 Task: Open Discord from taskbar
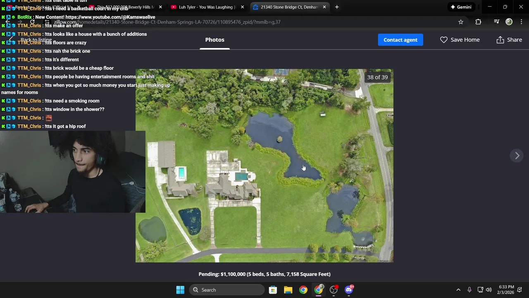pos(349,290)
